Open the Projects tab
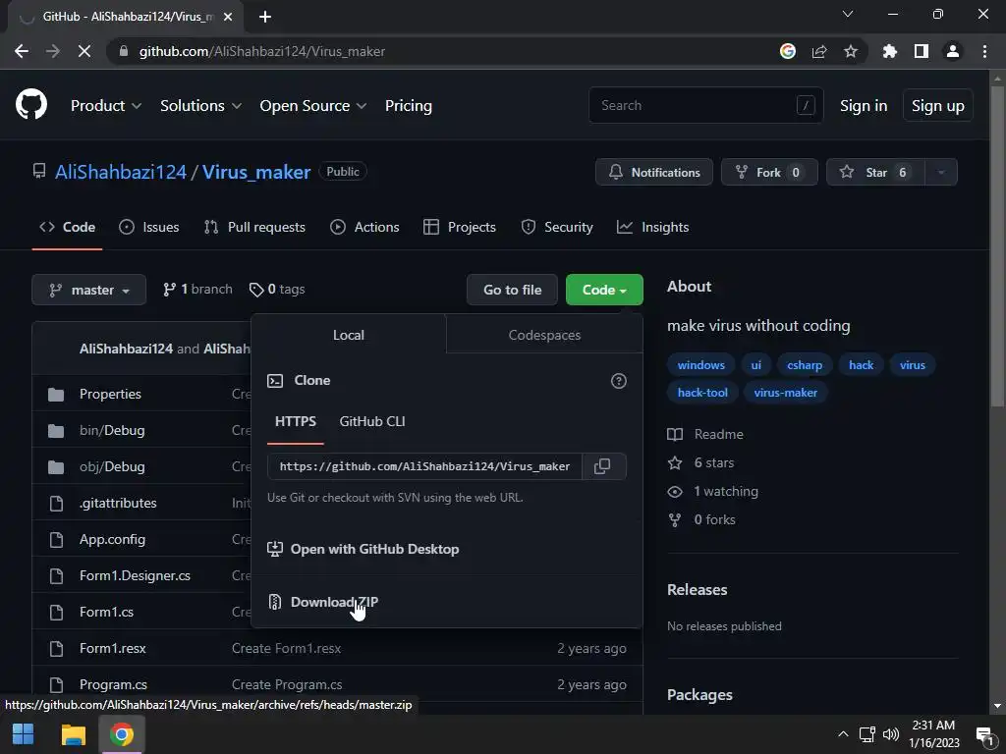This screenshot has width=1006, height=754. pyautogui.click(x=460, y=227)
